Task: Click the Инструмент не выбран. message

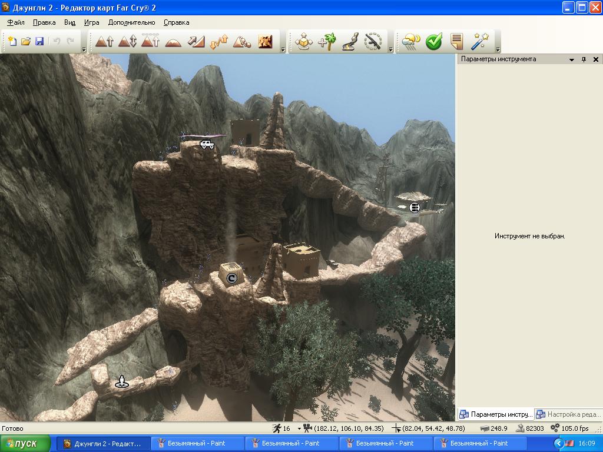Action: tap(529, 236)
